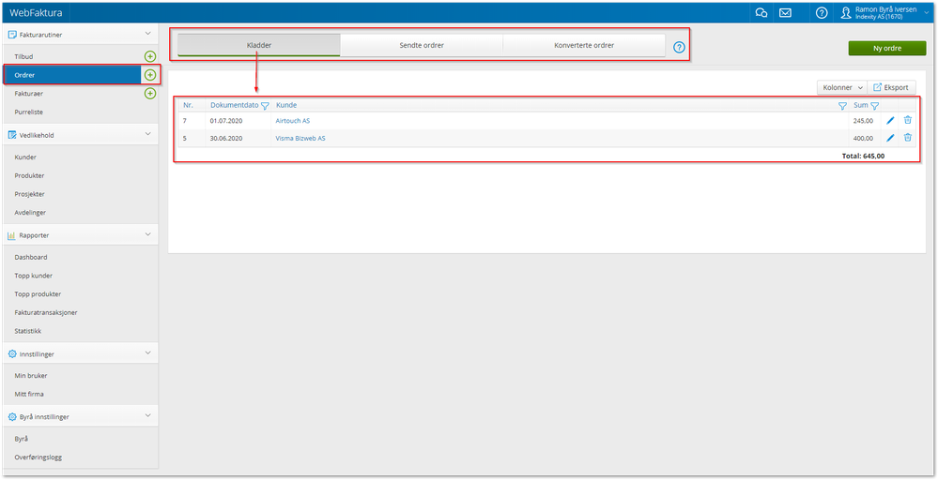This screenshot has height=480, width=938.
Task: Filter by Dokumentdato column
Action: [265, 106]
